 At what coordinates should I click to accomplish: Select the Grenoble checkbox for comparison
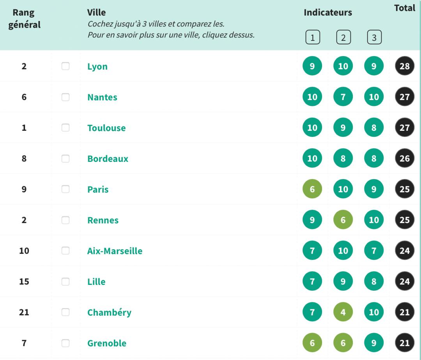pos(65,344)
